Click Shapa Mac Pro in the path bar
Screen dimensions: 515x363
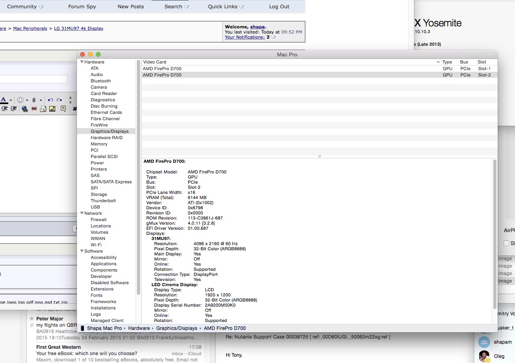pos(104,328)
